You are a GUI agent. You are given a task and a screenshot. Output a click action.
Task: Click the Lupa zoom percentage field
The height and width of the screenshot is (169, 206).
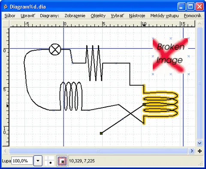point(22,161)
